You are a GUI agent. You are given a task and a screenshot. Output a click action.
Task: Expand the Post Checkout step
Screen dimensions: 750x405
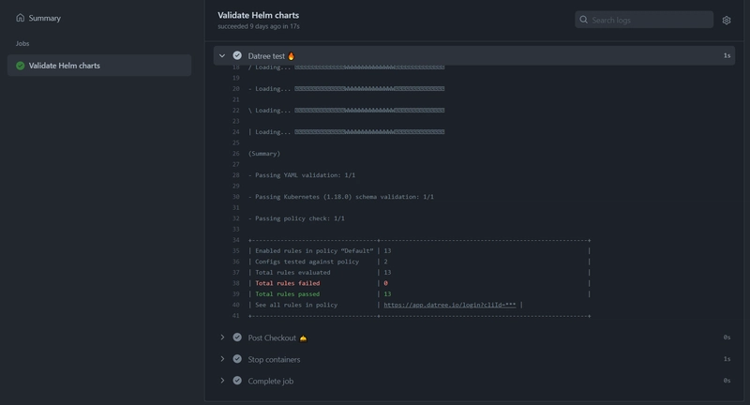[x=222, y=337]
